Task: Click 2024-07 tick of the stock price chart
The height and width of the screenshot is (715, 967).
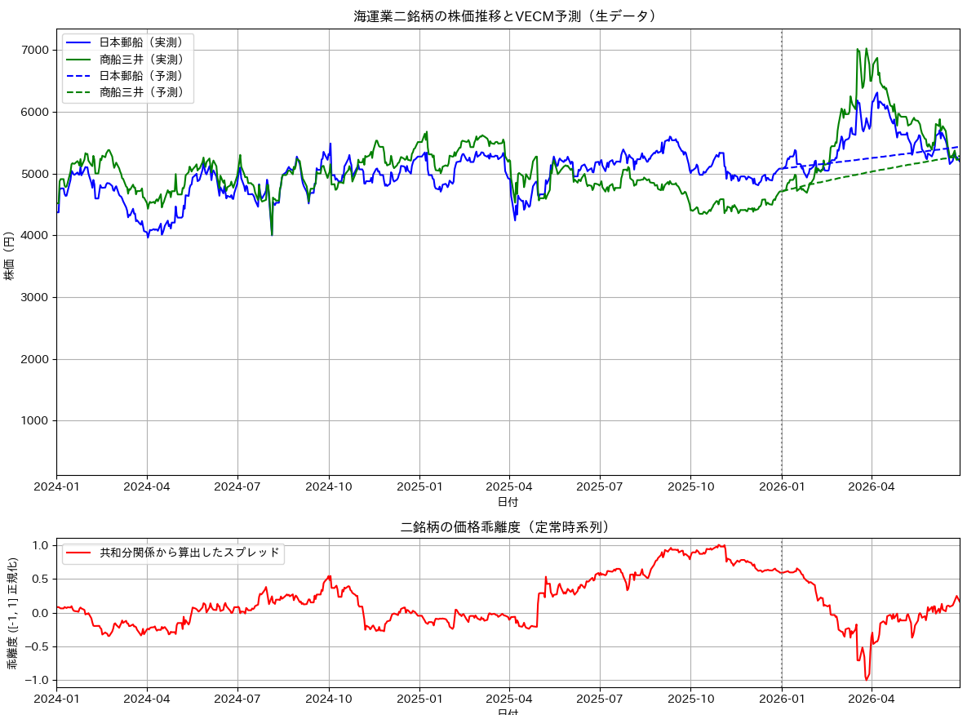Action: (237, 486)
